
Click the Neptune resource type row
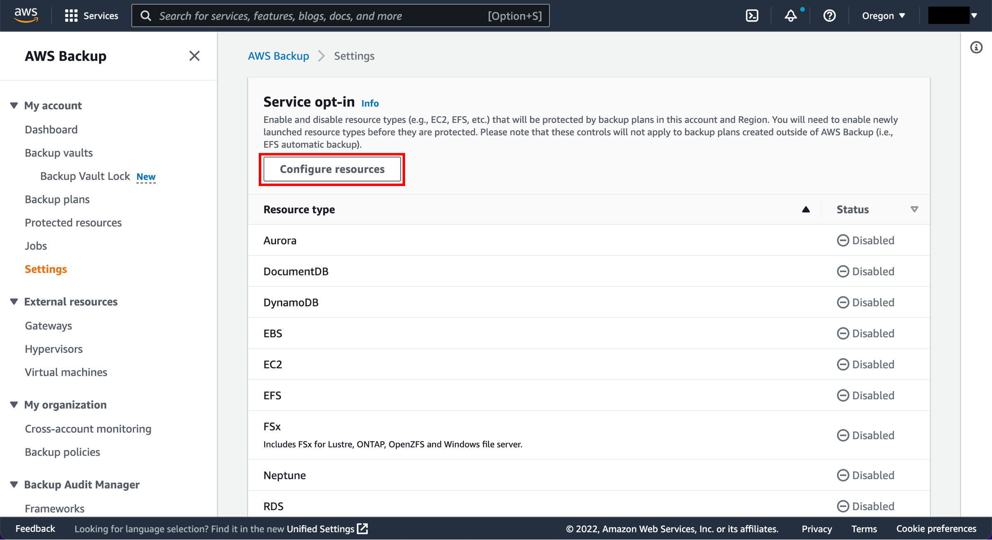coord(589,475)
